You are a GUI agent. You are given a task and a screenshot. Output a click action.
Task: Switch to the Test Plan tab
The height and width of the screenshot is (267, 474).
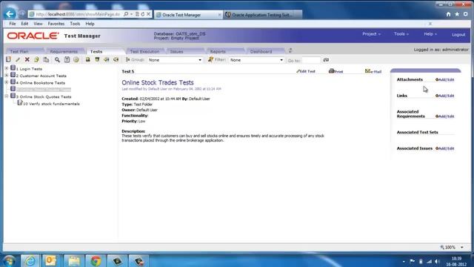point(19,51)
